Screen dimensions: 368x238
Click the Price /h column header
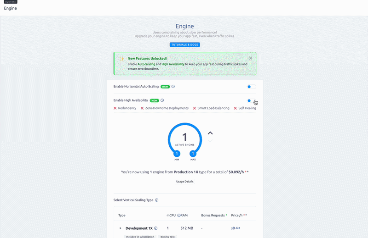point(239,215)
